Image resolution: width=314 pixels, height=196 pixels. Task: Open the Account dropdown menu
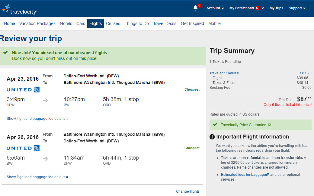[x=215, y=8]
